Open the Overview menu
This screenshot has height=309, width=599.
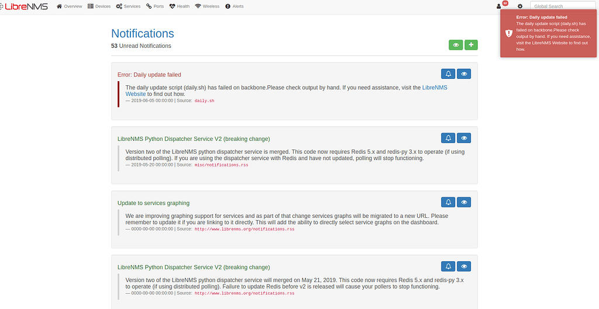tap(70, 6)
